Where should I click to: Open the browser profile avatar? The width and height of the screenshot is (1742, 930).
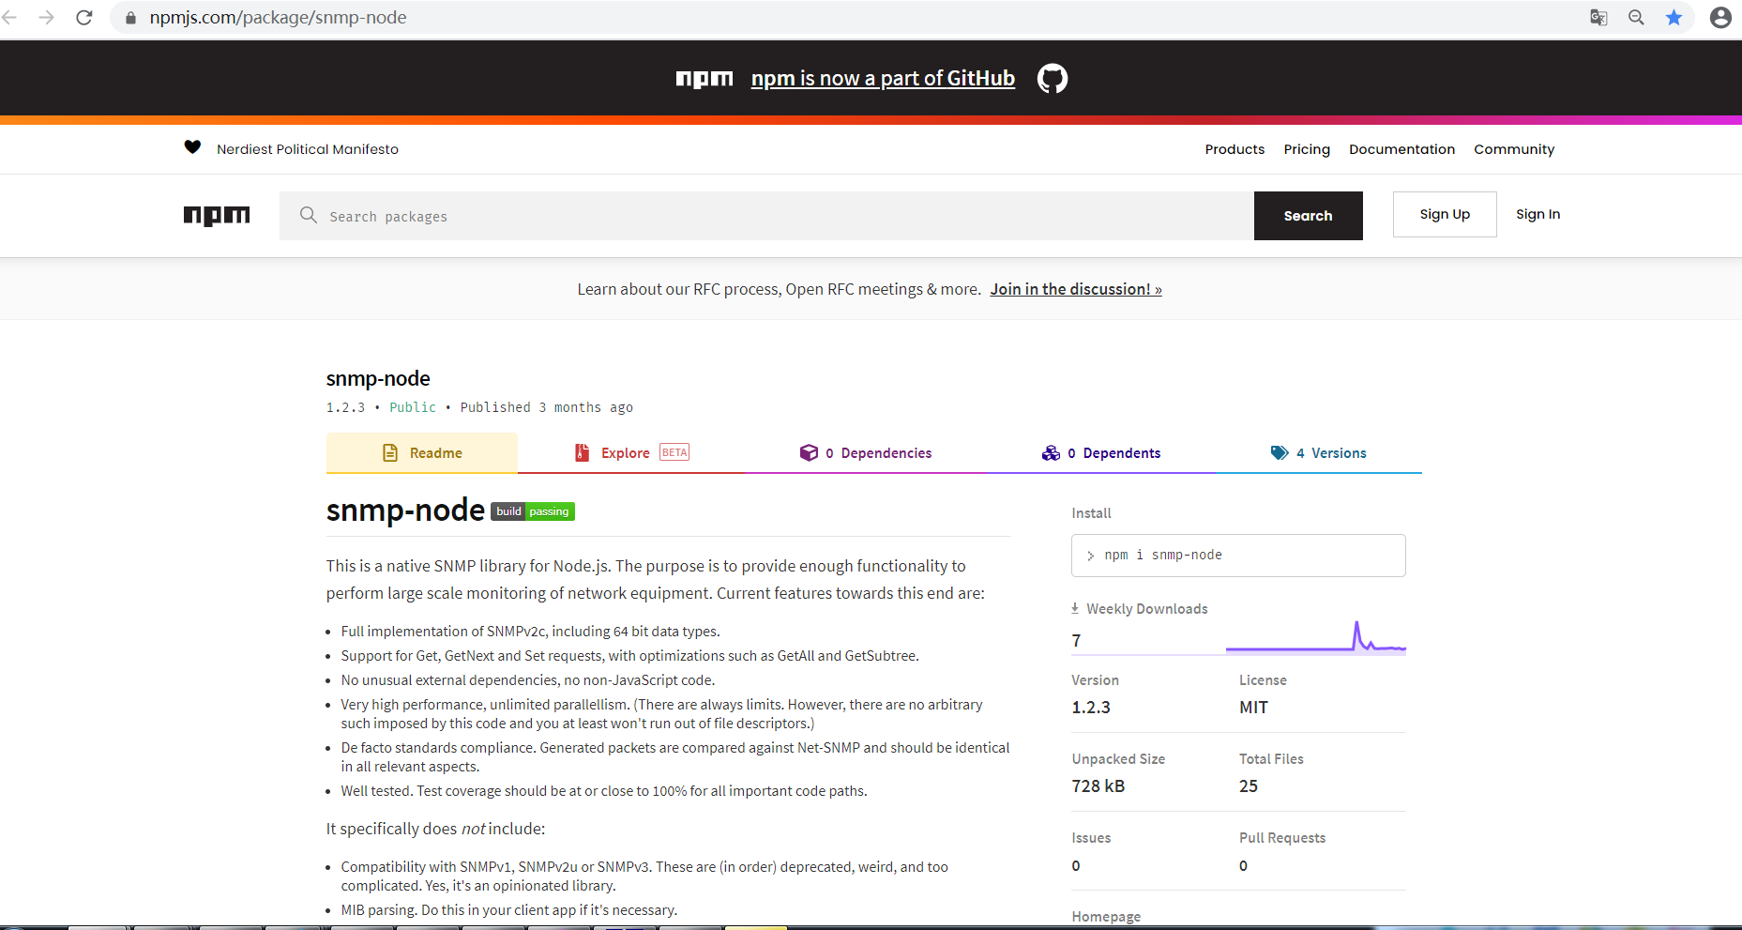[x=1720, y=17]
